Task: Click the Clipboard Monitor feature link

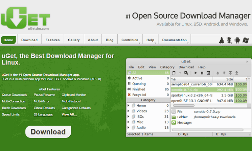Action: pos(74,95)
